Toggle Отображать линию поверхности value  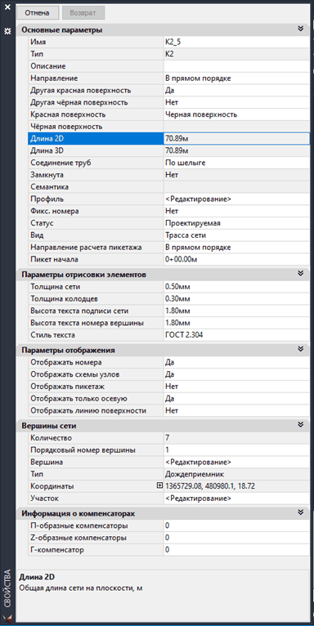point(236,410)
